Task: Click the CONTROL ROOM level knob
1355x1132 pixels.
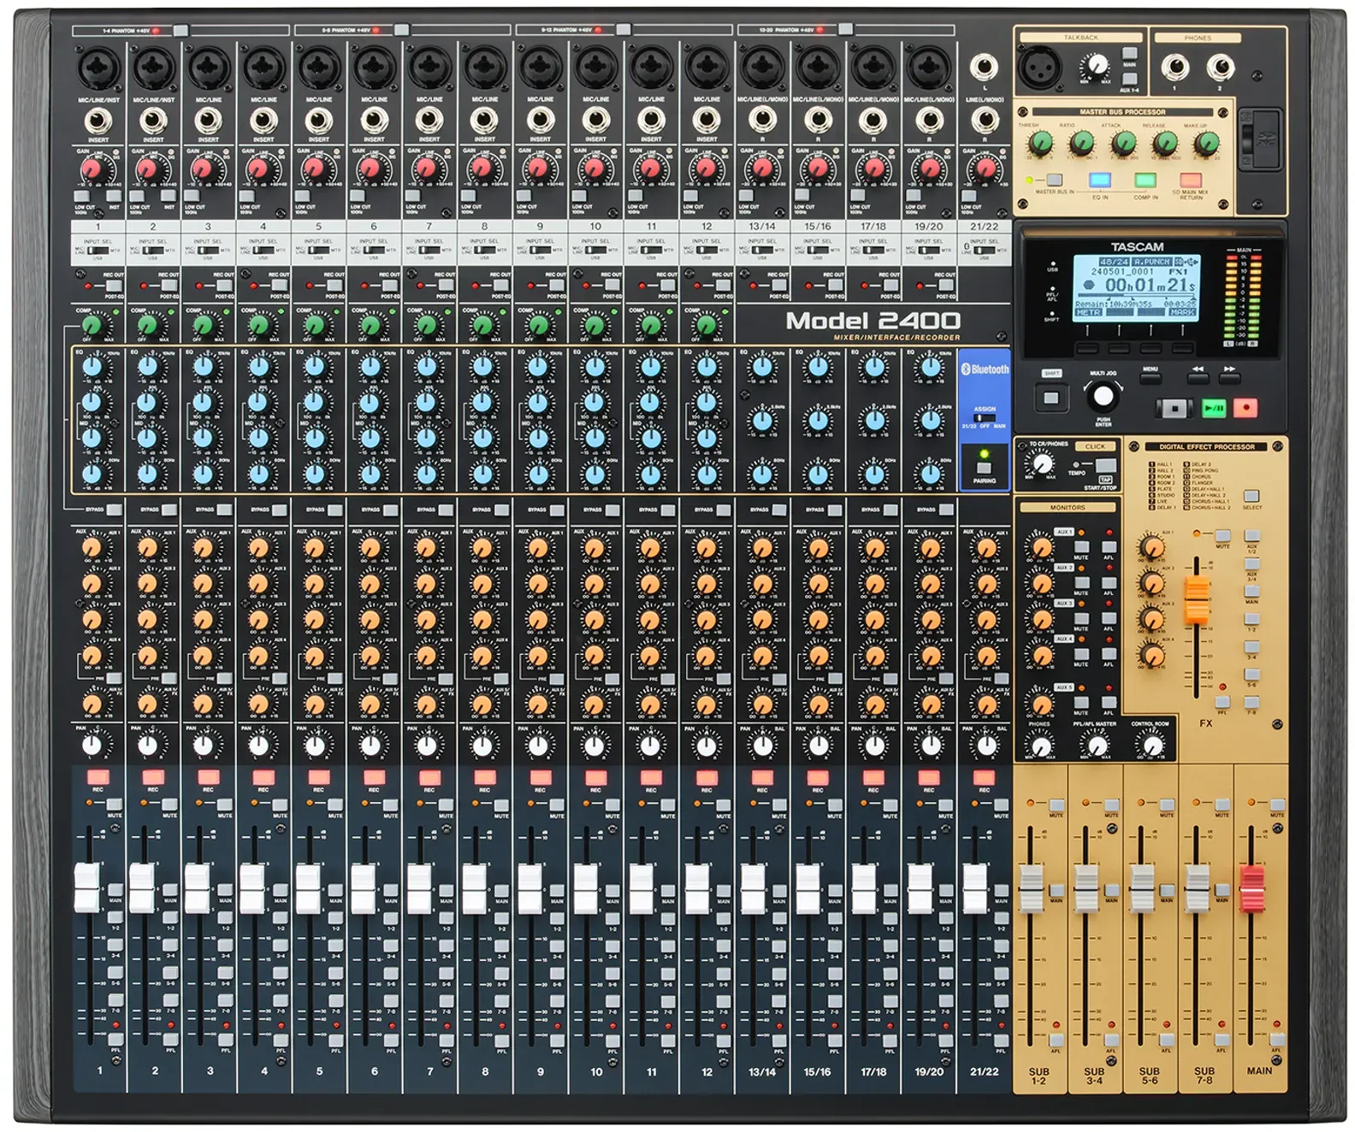Action: [x=1152, y=745]
